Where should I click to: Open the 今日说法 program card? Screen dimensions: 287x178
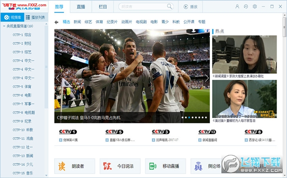pos(120,166)
